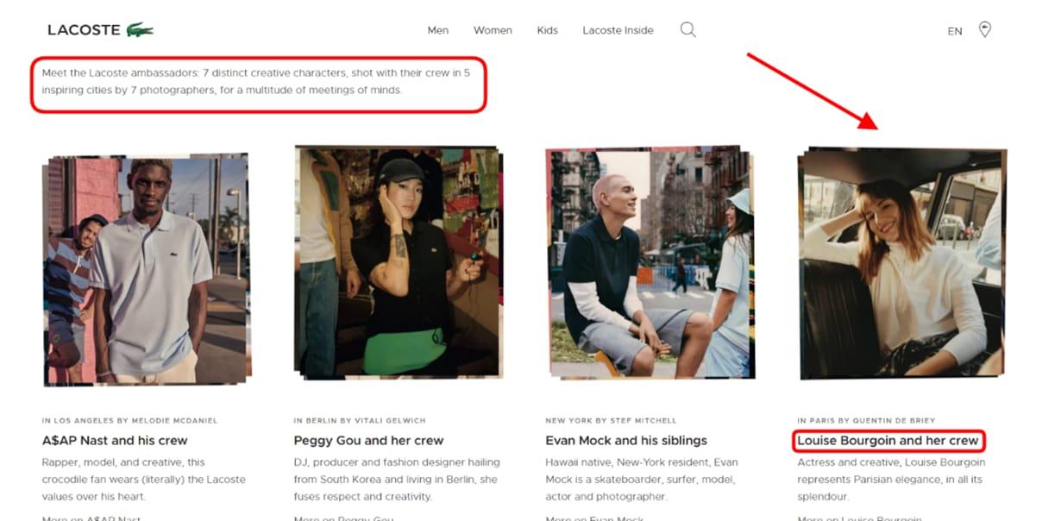Click the caption NEW YORK BY STEF MITCHELL
This screenshot has height=521, width=1061.
(x=611, y=421)
